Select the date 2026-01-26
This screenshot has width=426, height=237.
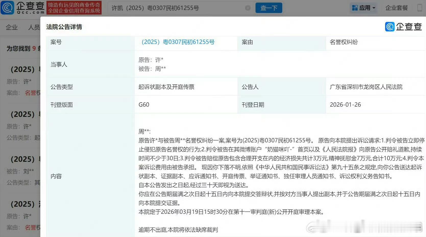(345, 105)
